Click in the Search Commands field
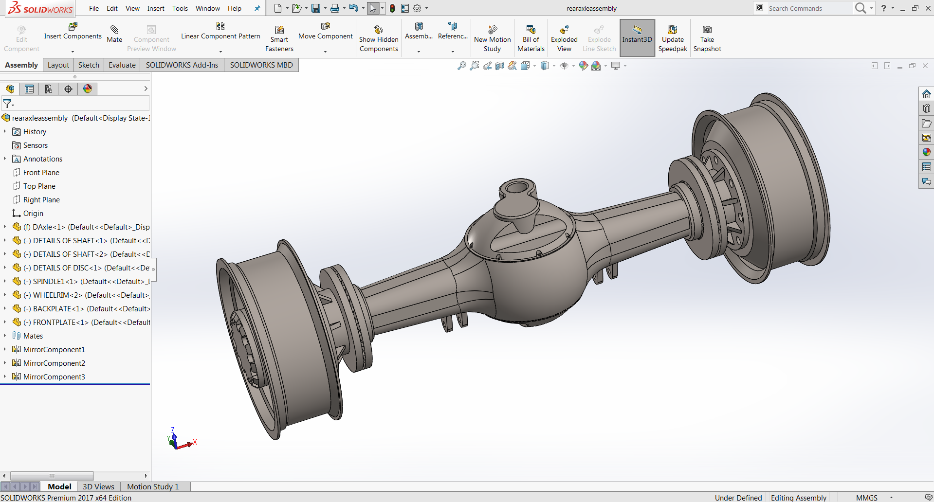934x502 pixels. pos(808,8)
